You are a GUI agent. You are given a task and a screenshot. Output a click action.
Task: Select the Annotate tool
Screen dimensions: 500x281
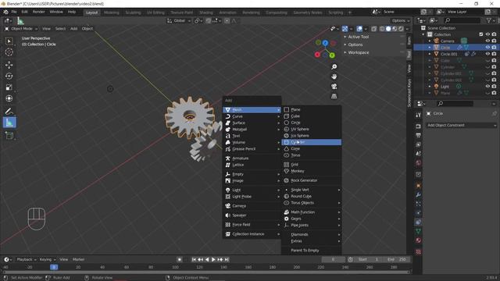pyautogui.click(x=9, y=111)
